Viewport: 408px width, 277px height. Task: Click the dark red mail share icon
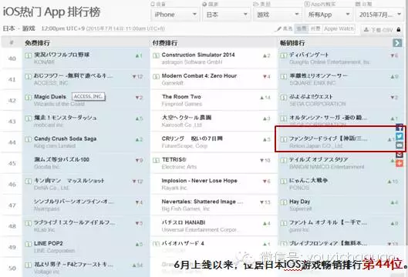tap(400, 155)
